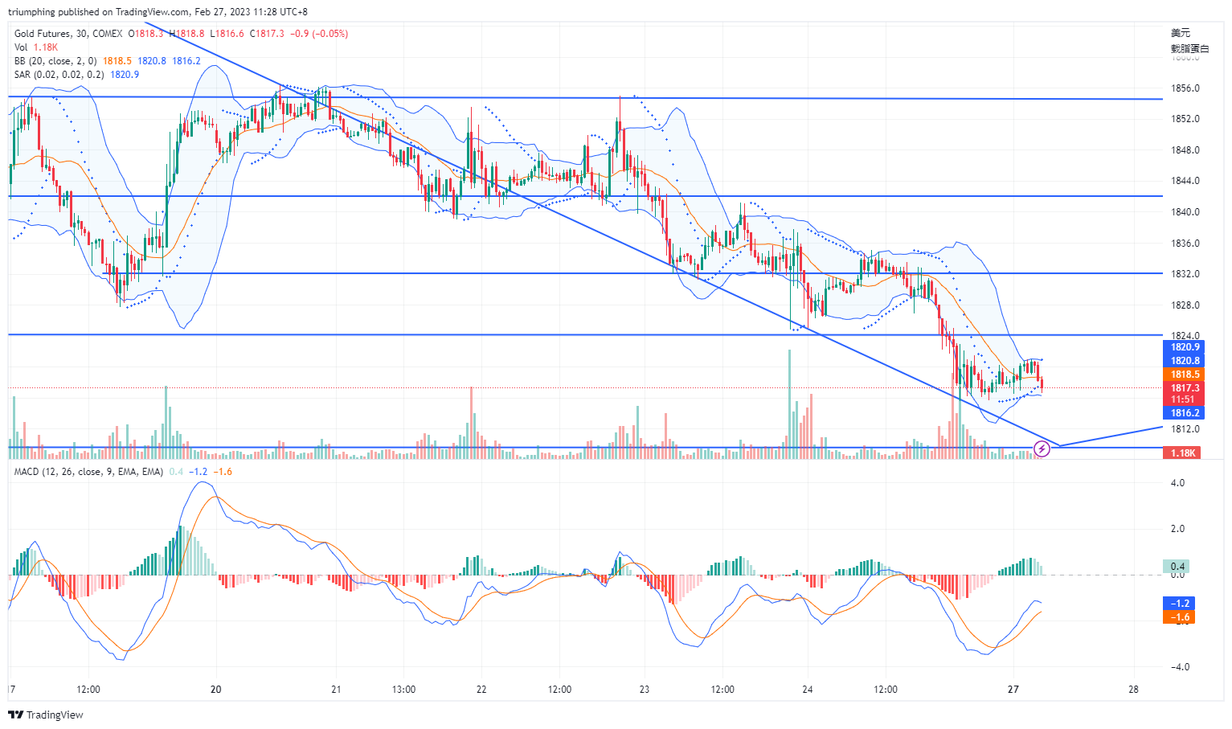The image size is (1232, 729).
Task: Click the close value C1817.3
Action: pyautogui.click(x=268, y=34)
